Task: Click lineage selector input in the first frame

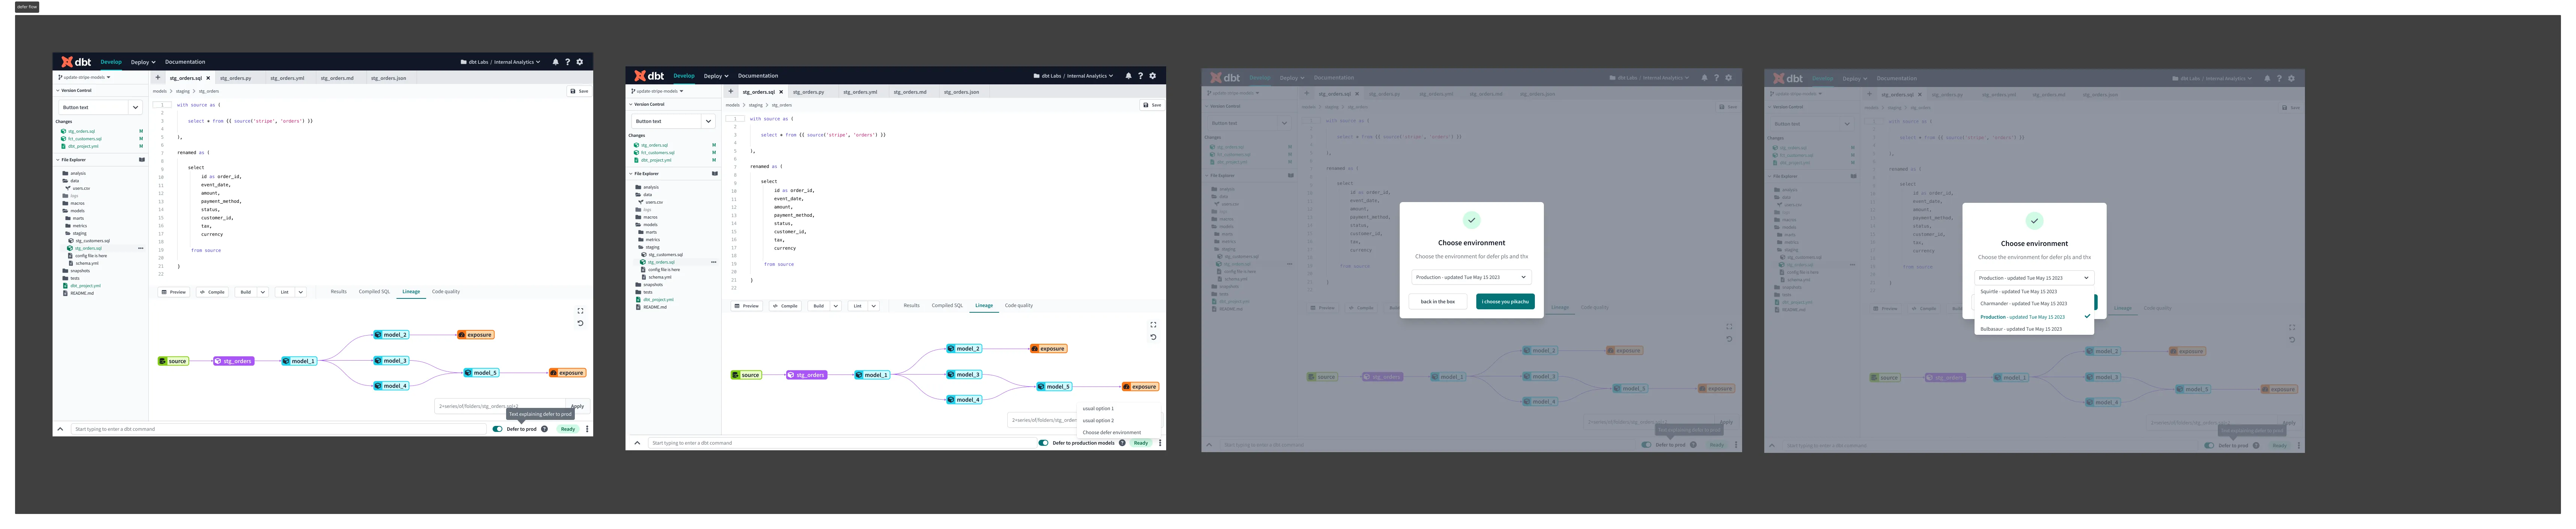Action: [500, 406]
